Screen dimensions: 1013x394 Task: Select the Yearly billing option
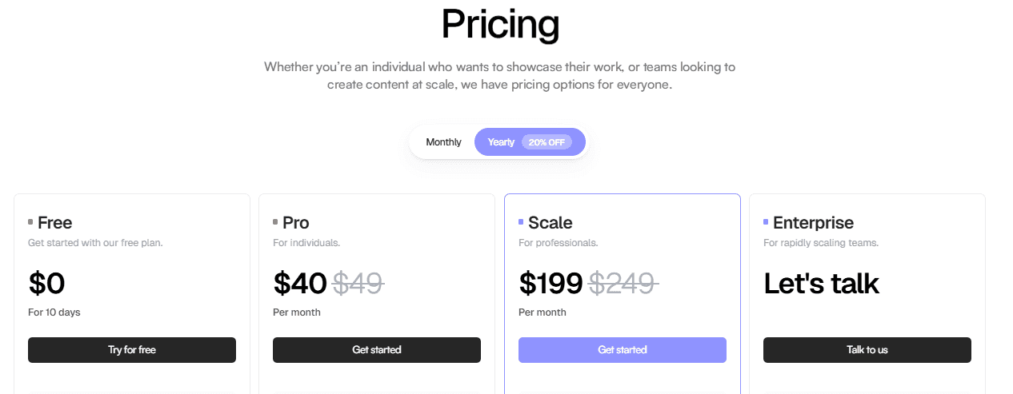pos(501,142)
